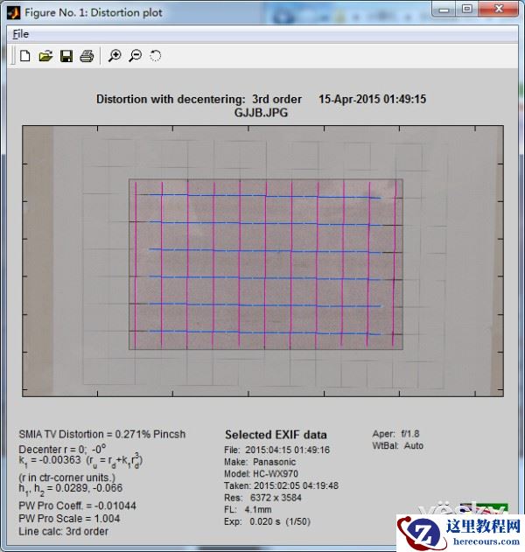The height and width of the screenshot is (552, 525).
Task: Click the 'WtBal: Auto' entry
Action: tap(398, 445)
